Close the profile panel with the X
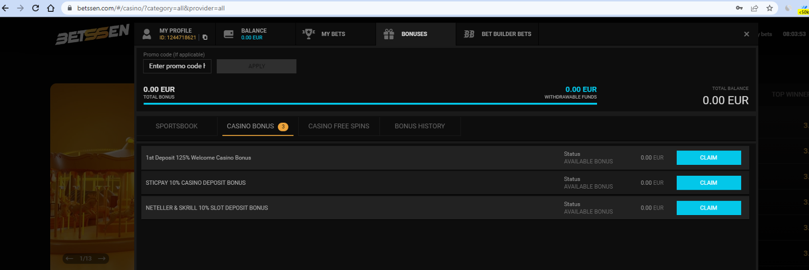The width and height of the screenshot is (809, 270). tap(746, 34)
